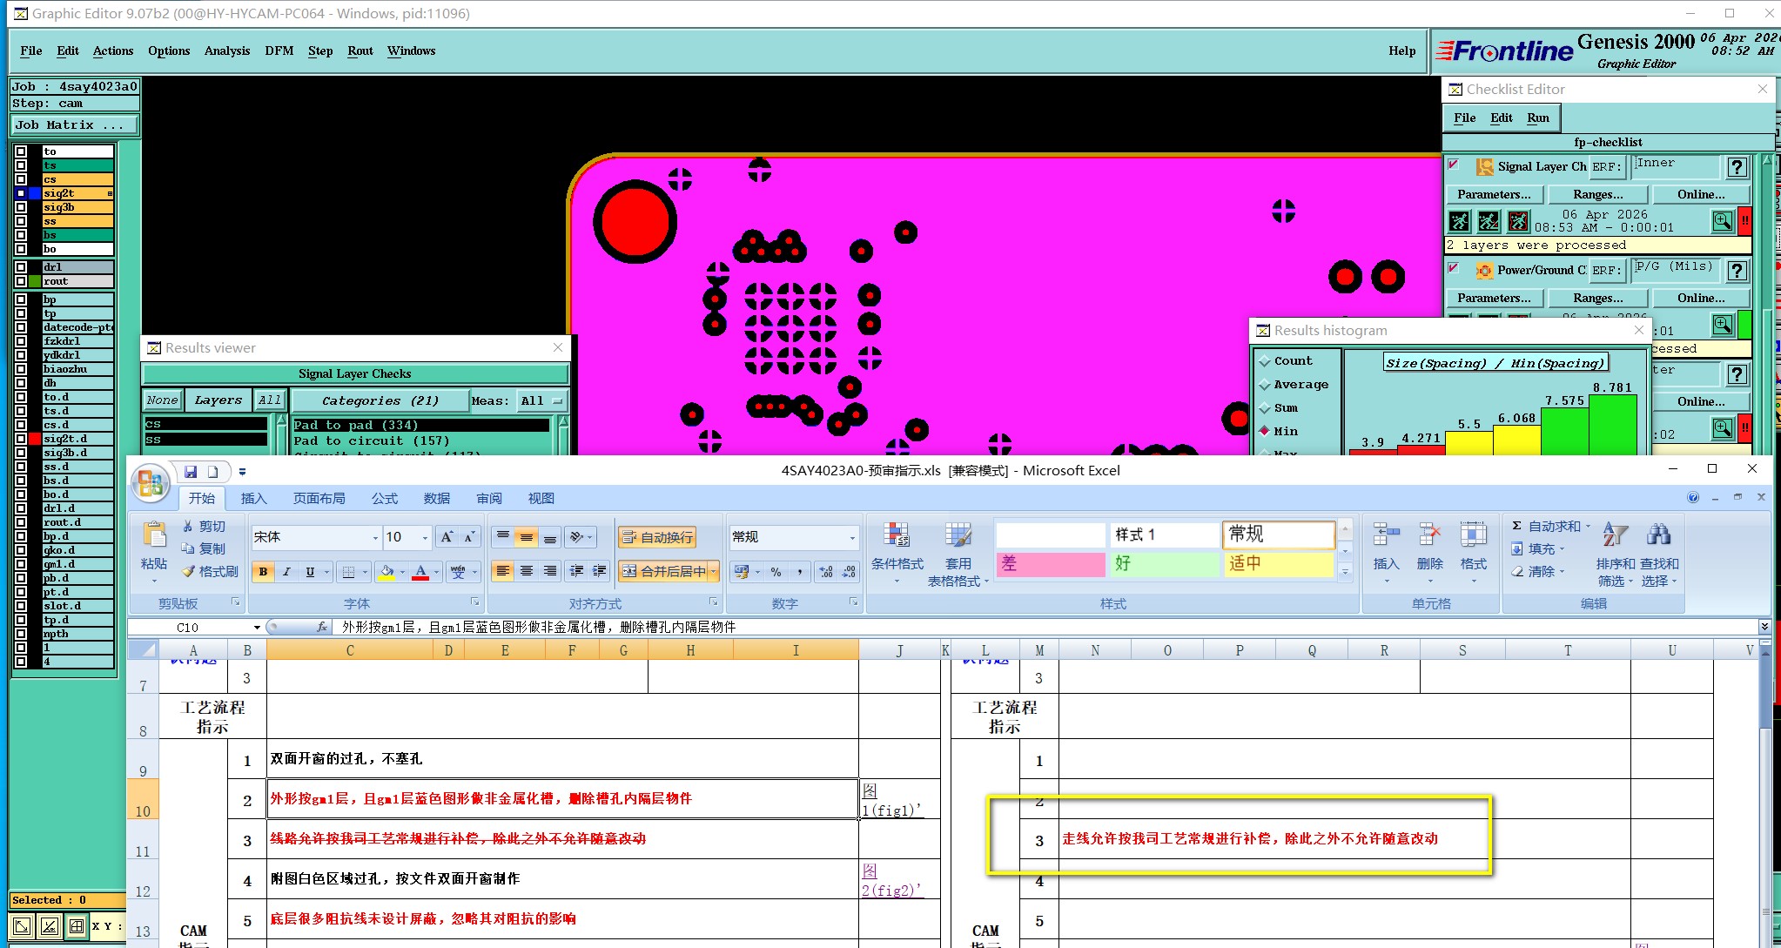Open the DFM menu in Graphic Editor
The image size is (1781, 948).
click(279, 50)
